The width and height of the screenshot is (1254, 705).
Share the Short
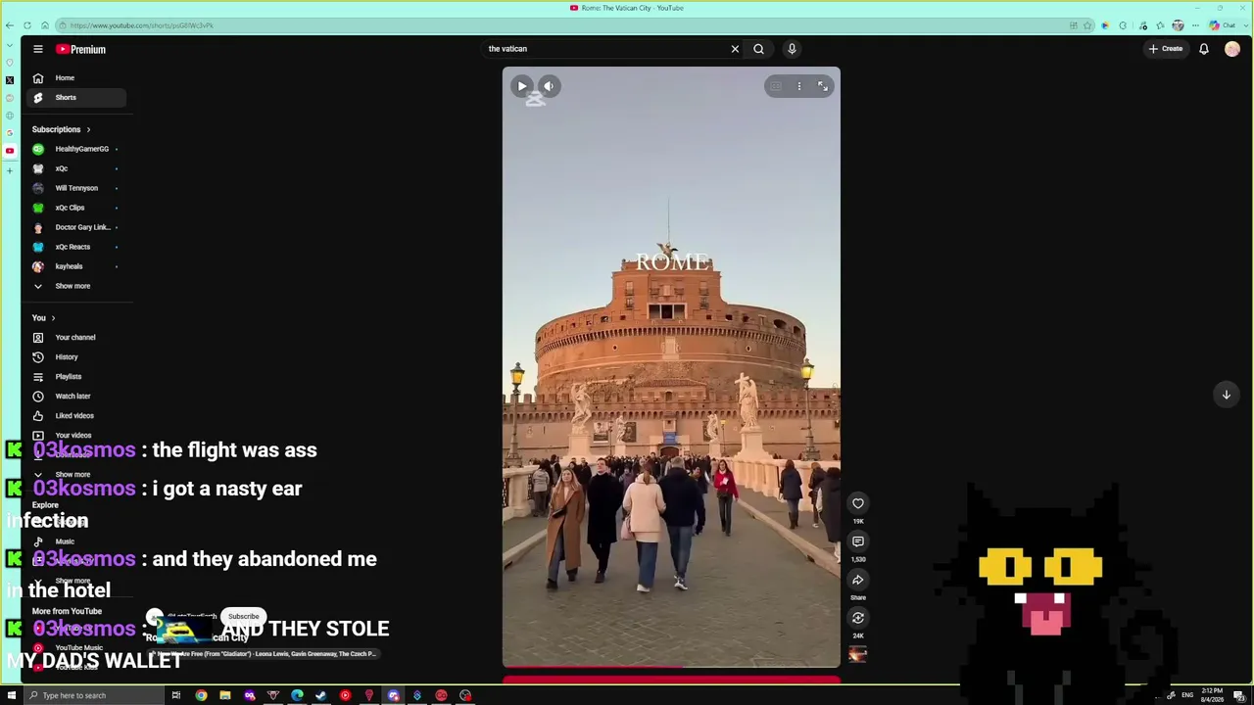tap(857, 580)
